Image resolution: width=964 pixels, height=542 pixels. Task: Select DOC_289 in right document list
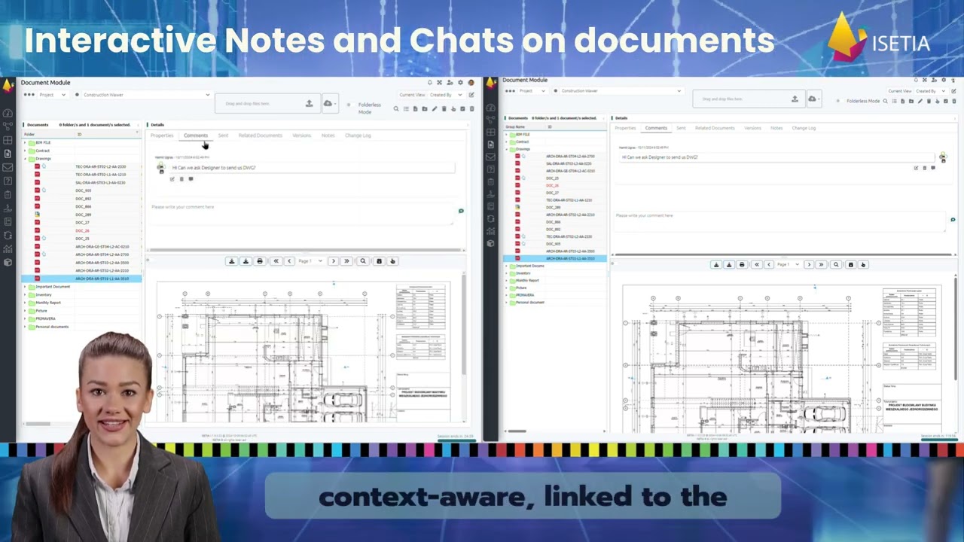553,207
